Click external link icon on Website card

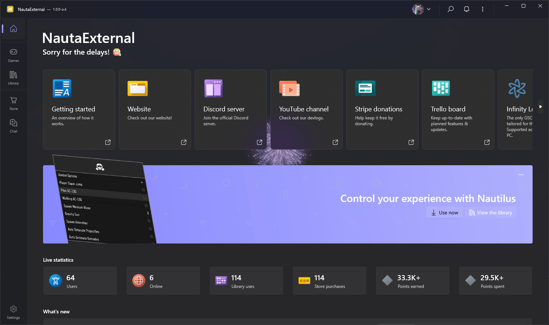[184, 142]
